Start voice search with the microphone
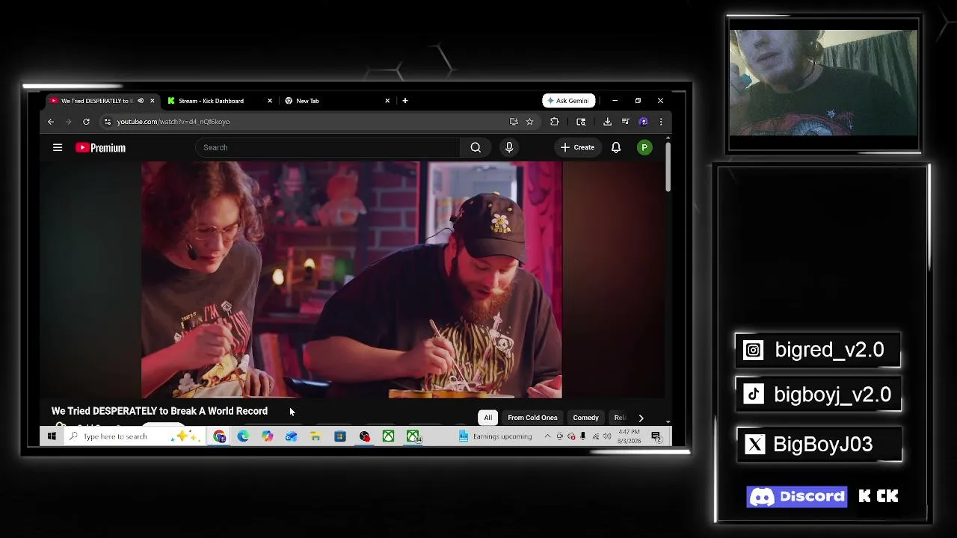This screenshot has height=538, width=957. (x=509, y=147)
